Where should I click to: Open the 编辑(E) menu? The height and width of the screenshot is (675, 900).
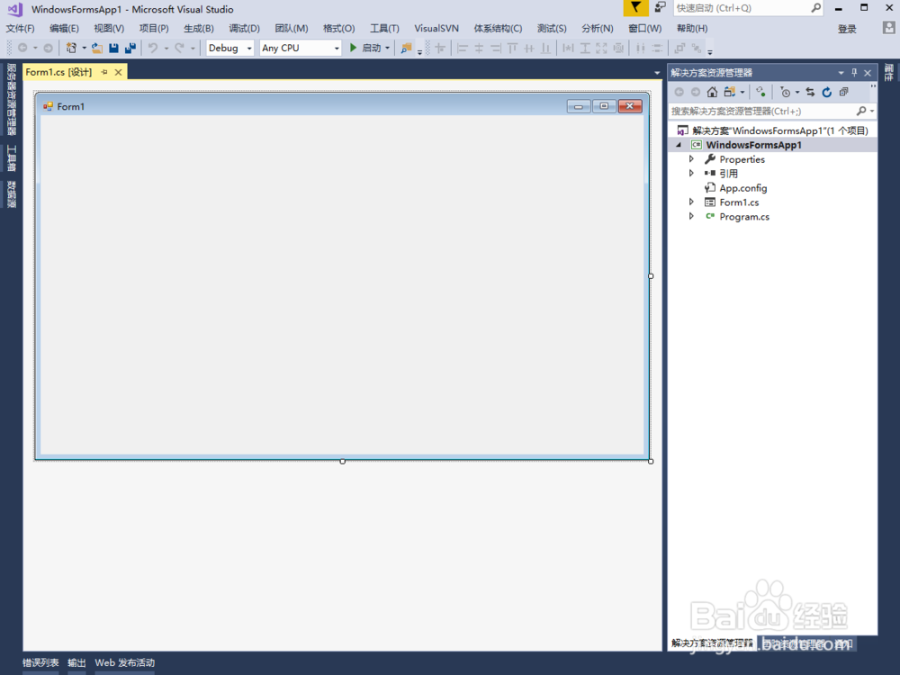tap(64, 28)
